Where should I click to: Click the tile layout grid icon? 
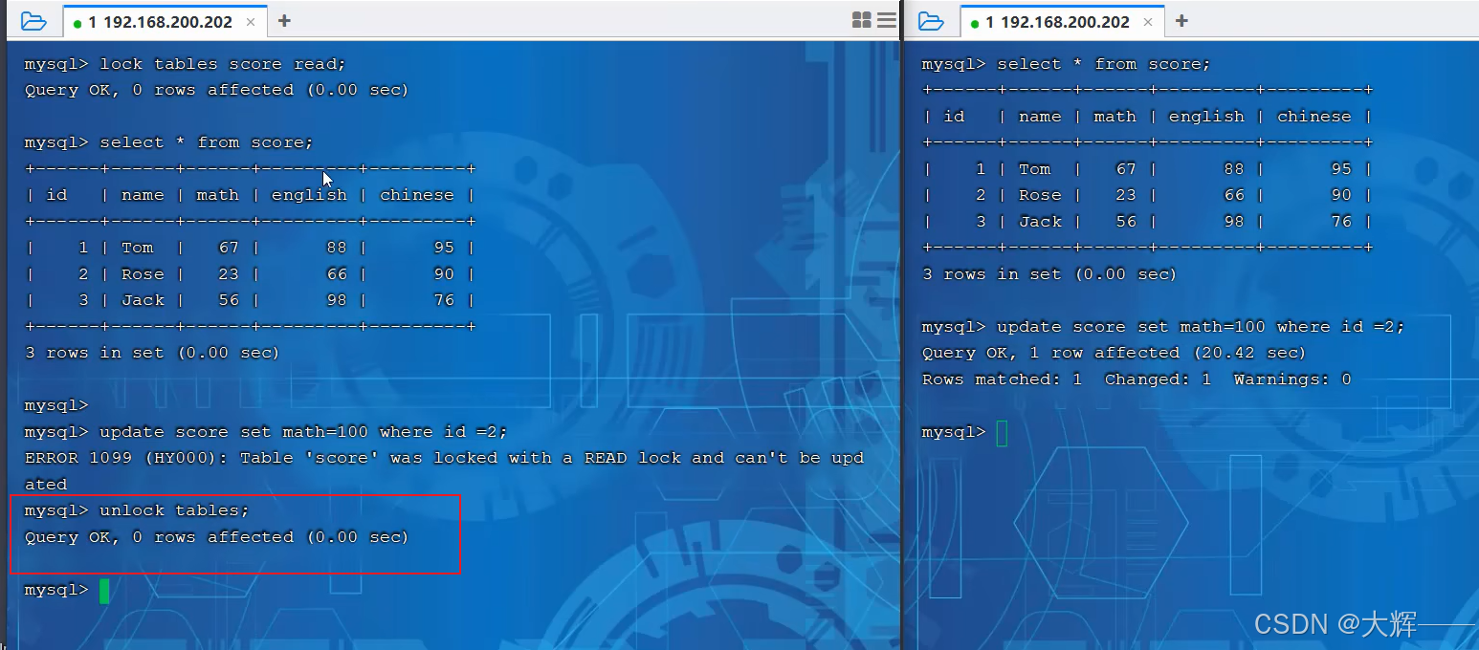click(x=861, y=20)
